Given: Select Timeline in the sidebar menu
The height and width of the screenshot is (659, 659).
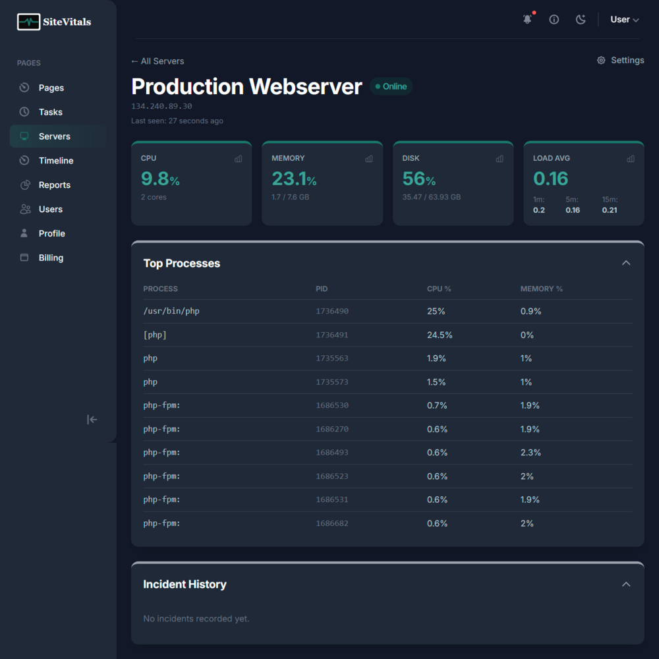Looking at the screenshot, I should click(57, 160).
